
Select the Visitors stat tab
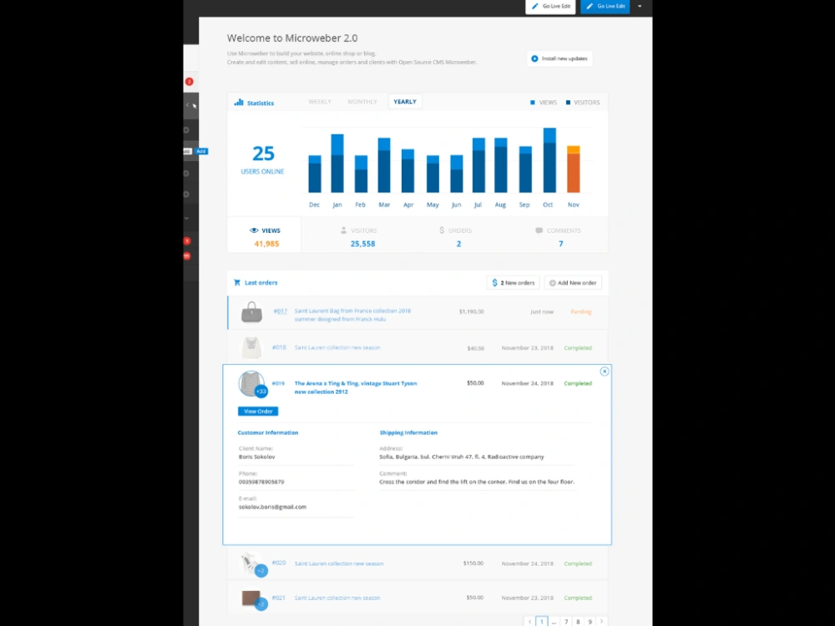[362, 236]
